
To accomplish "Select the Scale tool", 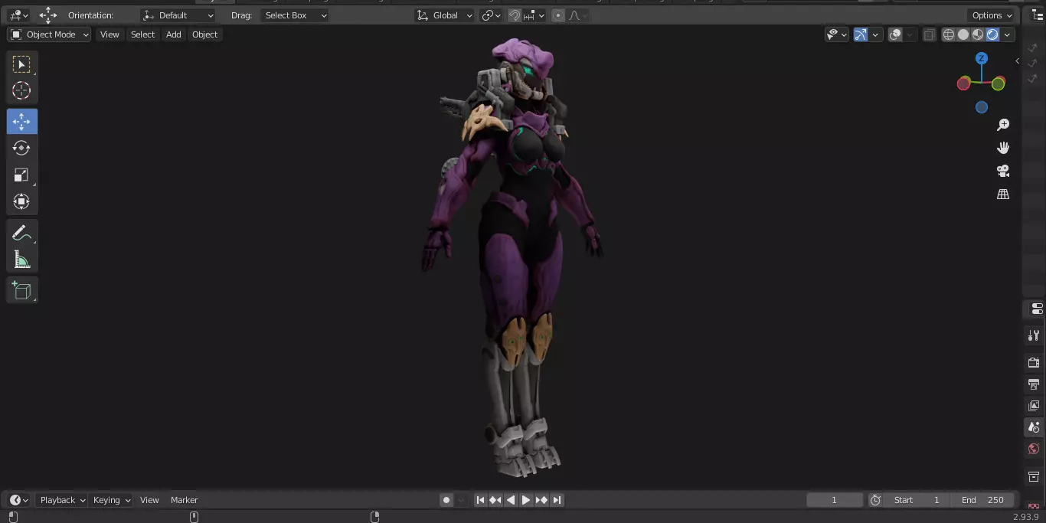I will tap(21, 175).
